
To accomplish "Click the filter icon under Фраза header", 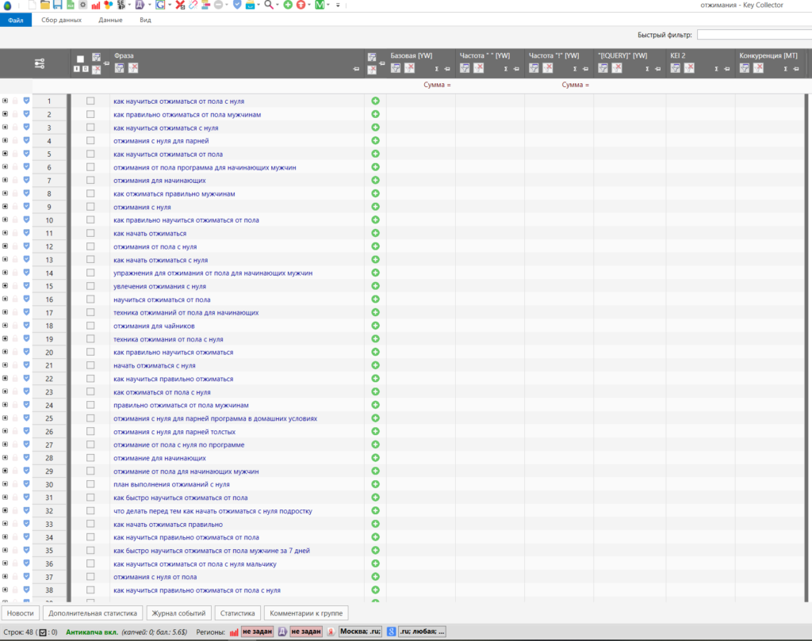I will pos(119,68).
